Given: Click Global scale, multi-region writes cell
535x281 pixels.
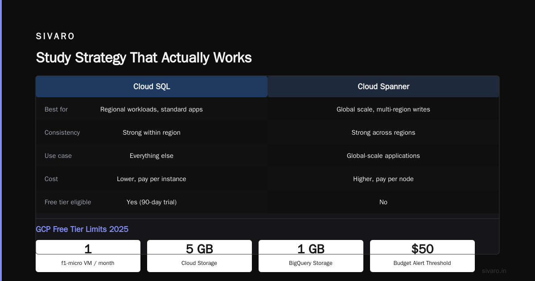Looking at the screenshot, I should tap(383, 109).
